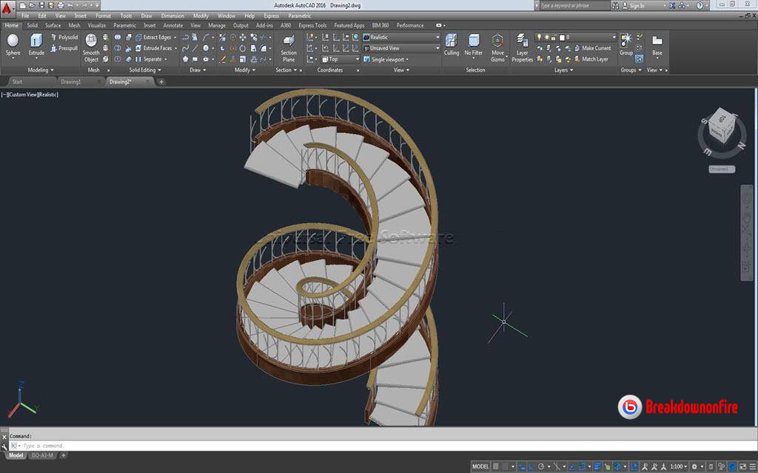
Task: Open the File menu
Action: [25, 16]
